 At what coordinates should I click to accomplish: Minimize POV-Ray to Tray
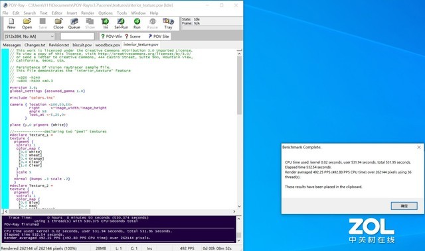click(x=168, y=23)
